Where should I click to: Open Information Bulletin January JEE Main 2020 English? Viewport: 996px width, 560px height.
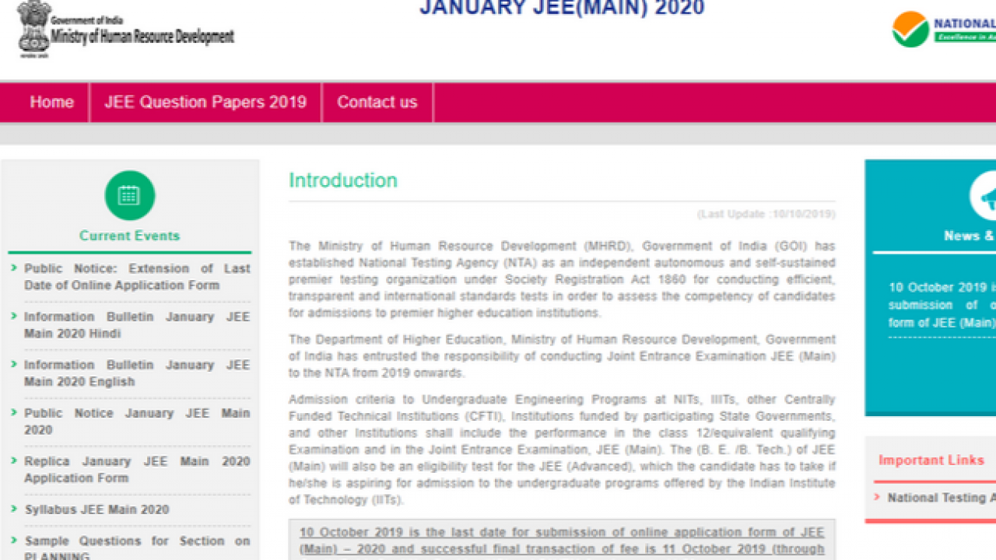137,373
